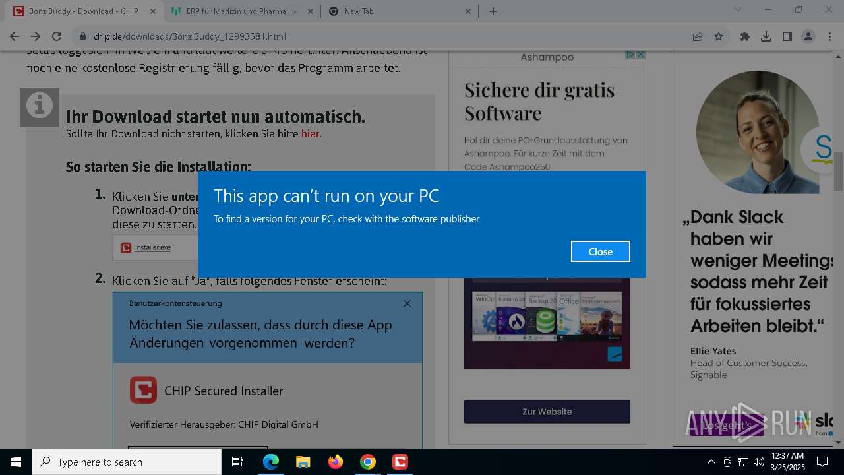
Task: Close the BonziBuddy tab
Action: (x=153, y=11)
